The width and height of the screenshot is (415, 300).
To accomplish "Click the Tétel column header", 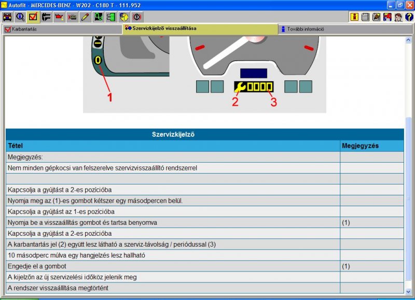I will point(173,146).
